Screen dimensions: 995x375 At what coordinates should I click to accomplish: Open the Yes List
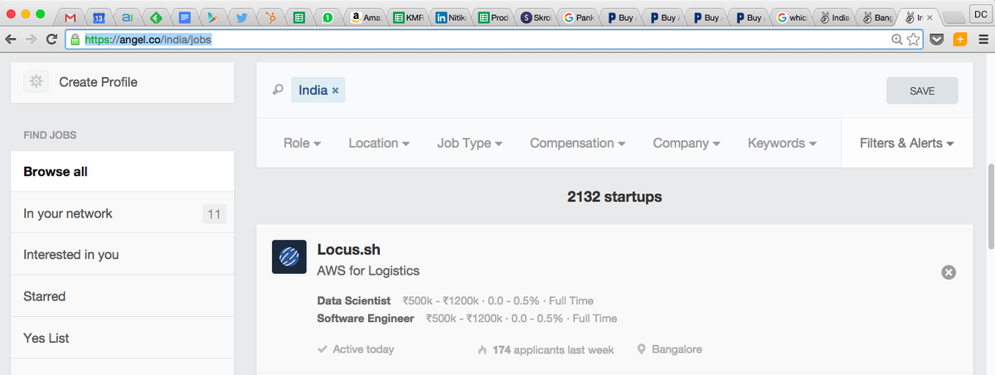[123, 338]
